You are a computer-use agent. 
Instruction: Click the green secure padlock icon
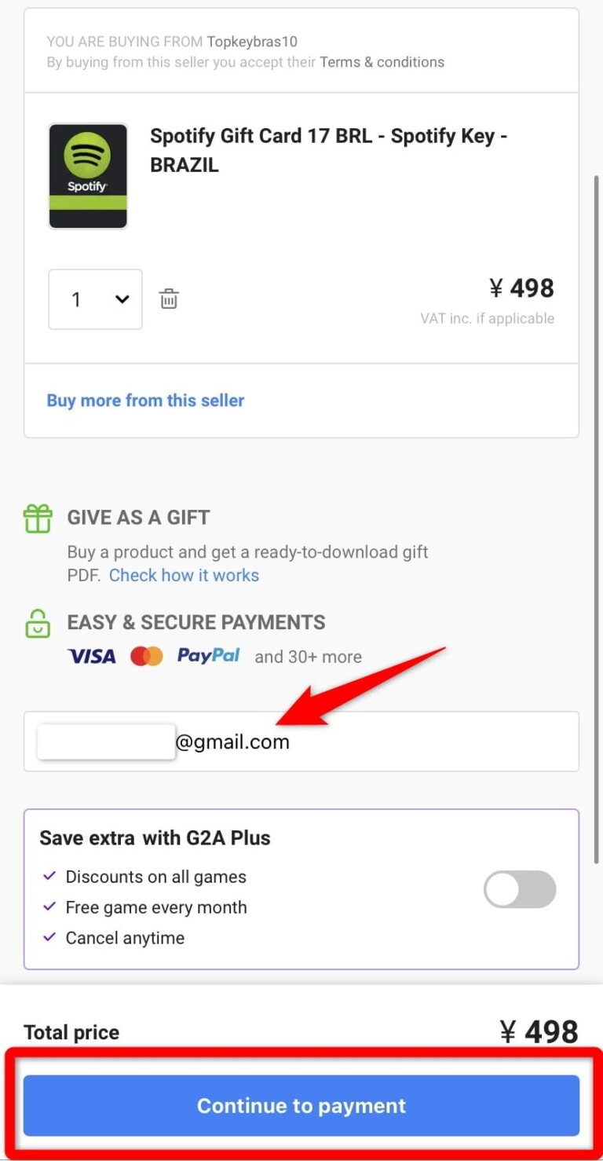point(38,623)
